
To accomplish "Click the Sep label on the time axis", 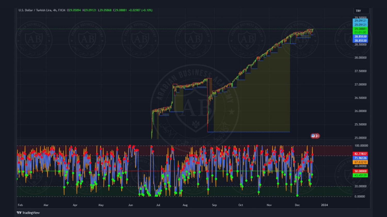I will tap(214, 205).
